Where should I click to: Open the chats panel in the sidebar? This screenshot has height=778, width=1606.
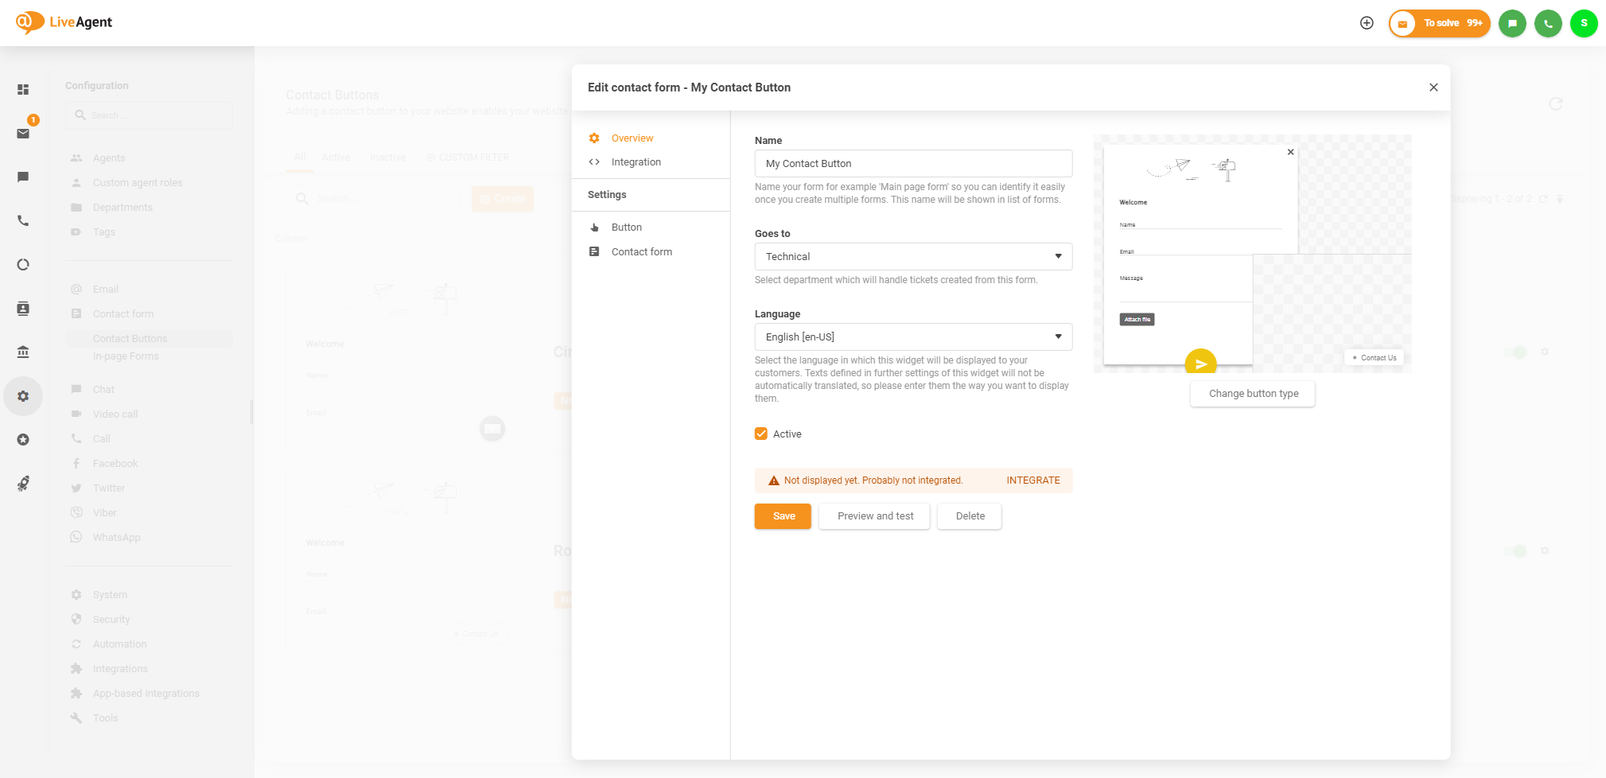[x=22, y=177]
